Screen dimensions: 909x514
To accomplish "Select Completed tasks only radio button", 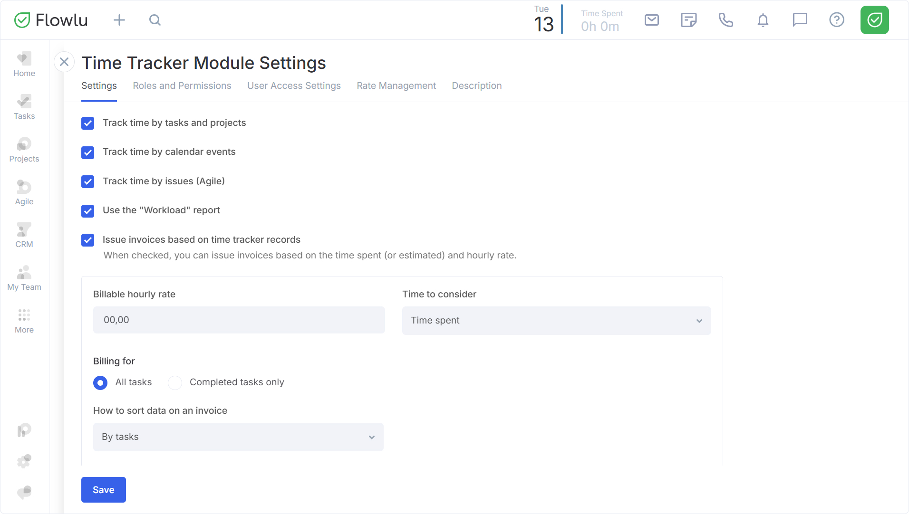I will [175, 383].
